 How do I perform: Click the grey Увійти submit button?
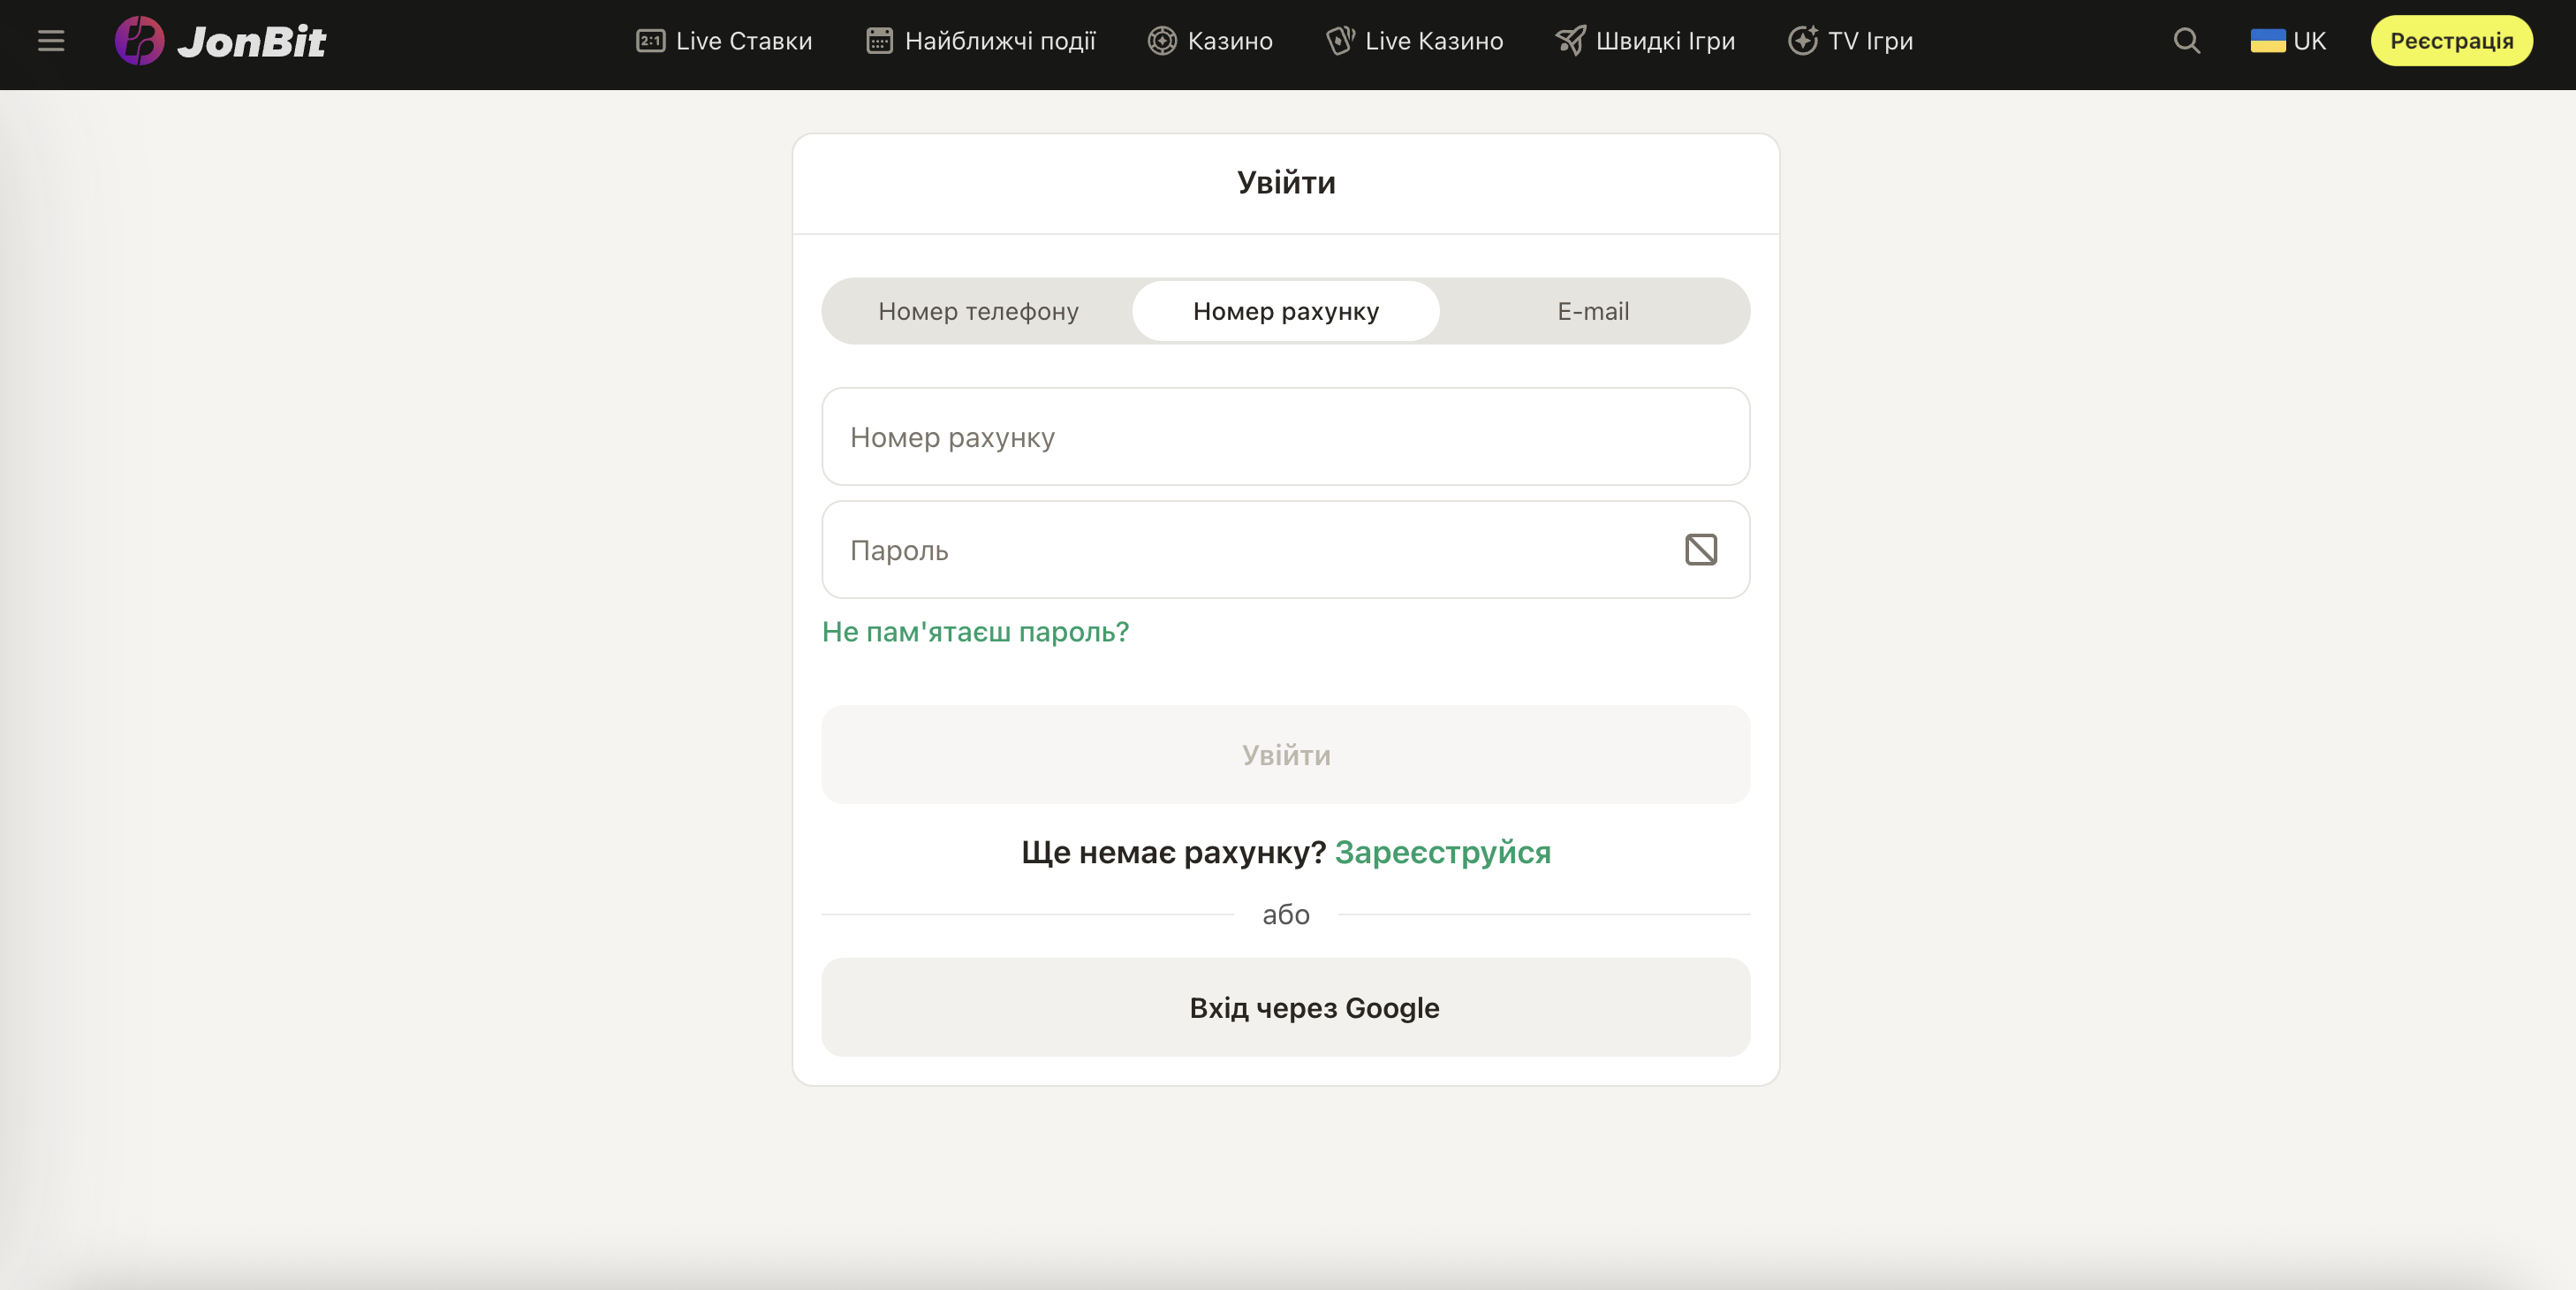tap(1285, 754)
